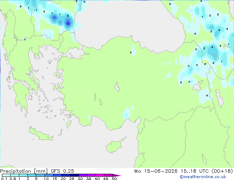Click the tapered arrow tip past 50 on legend
Screen dimensions: 234x180
117,175
